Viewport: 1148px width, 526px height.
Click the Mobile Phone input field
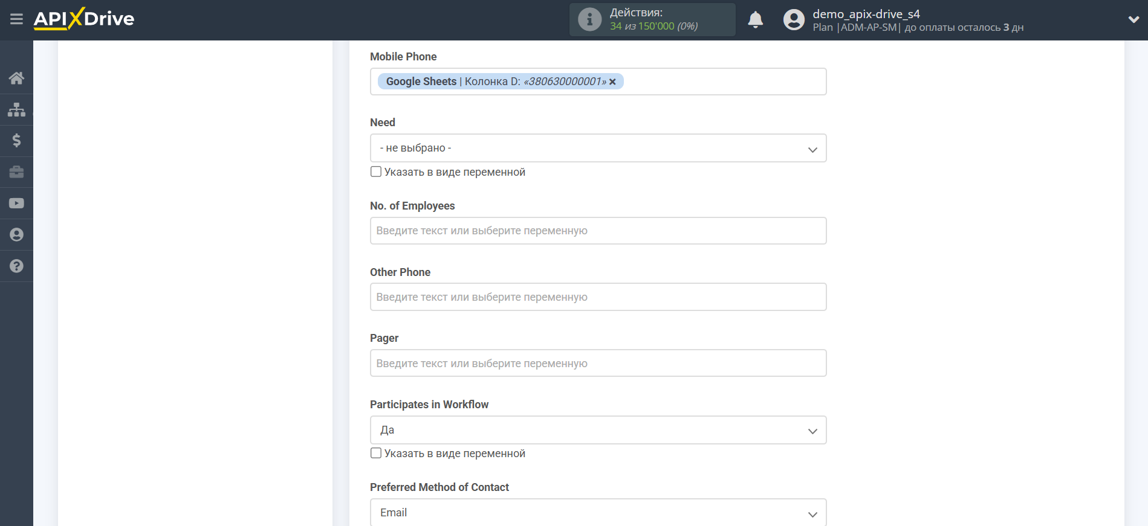(598, 82)
